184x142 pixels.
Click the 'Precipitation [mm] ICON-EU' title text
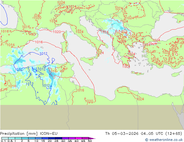(29, 134)
